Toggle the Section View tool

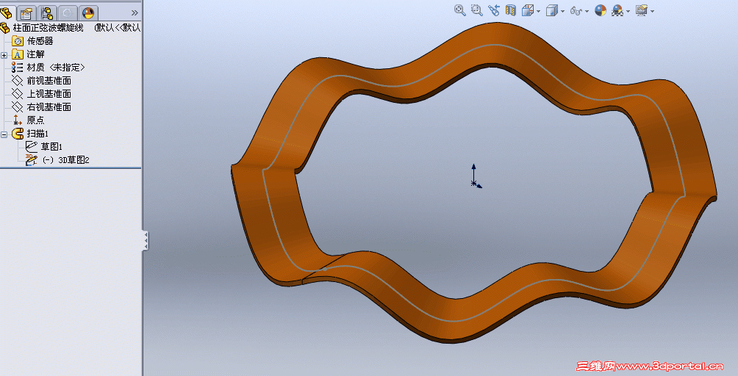pos(511,10)
